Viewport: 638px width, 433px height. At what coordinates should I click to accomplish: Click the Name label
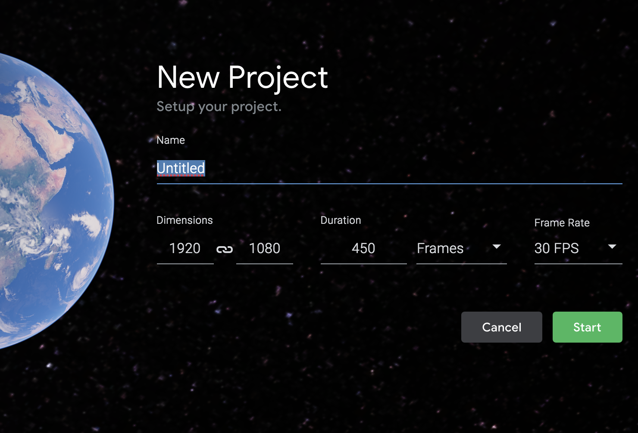(171, 140)
